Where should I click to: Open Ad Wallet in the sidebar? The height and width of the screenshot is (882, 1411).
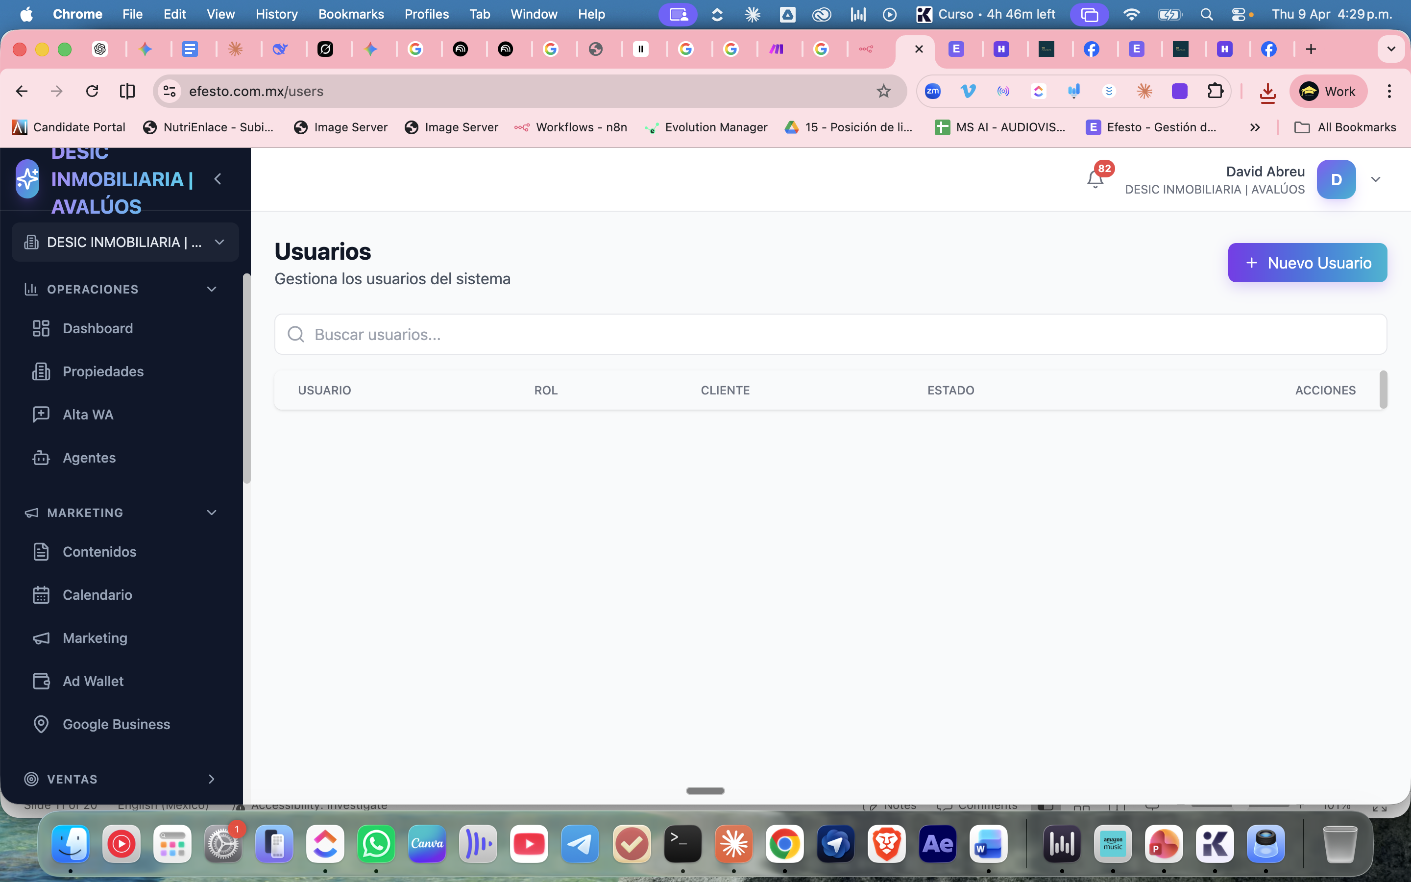(93, 681)
